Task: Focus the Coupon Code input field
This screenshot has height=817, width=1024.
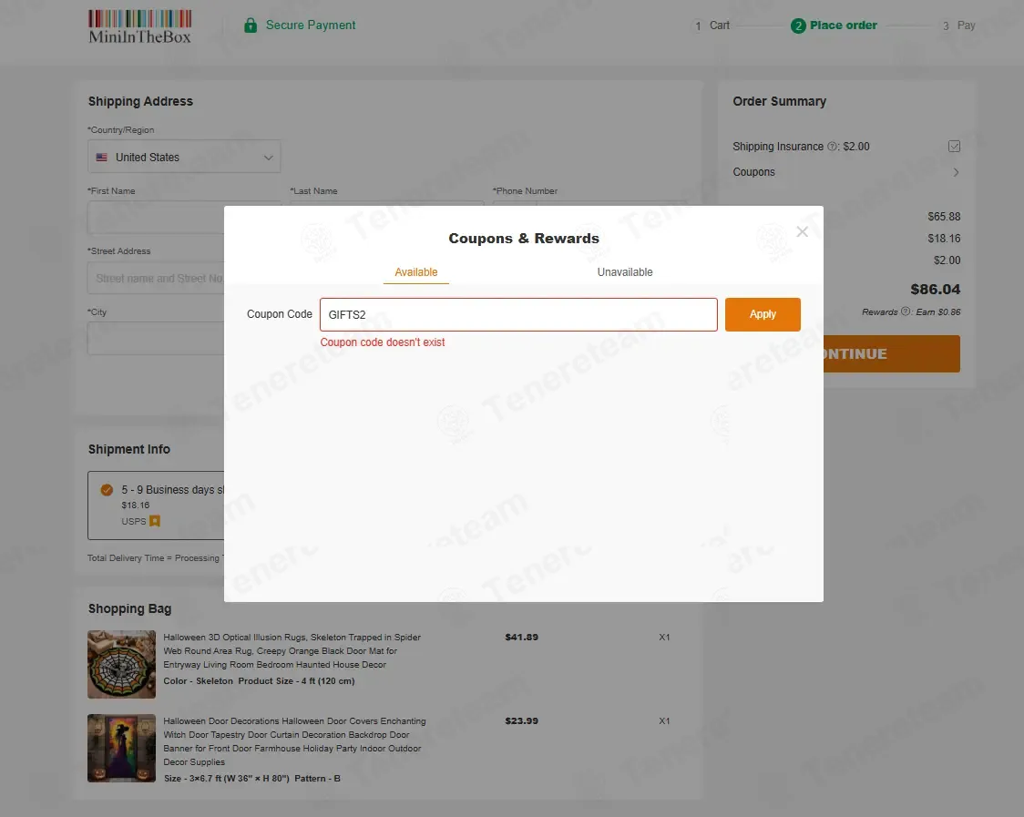Action: [x=518, y=315]
